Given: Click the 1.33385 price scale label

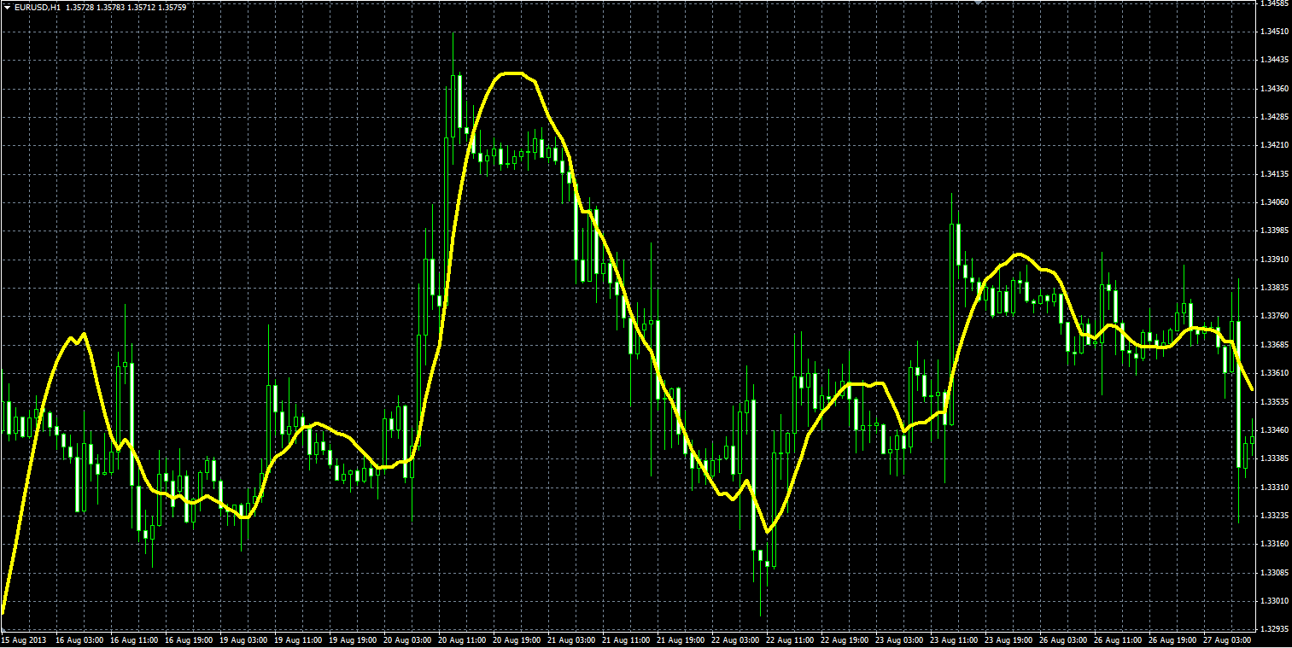Looking at the screenshot, I should click(1274, 458).
